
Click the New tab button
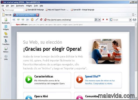[7, 15]
